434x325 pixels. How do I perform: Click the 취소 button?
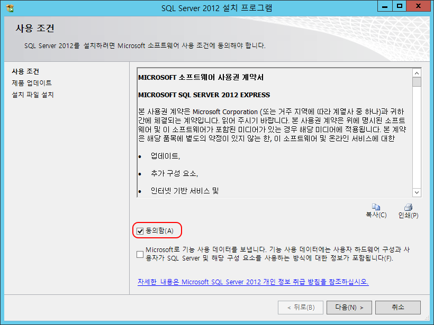397,308
